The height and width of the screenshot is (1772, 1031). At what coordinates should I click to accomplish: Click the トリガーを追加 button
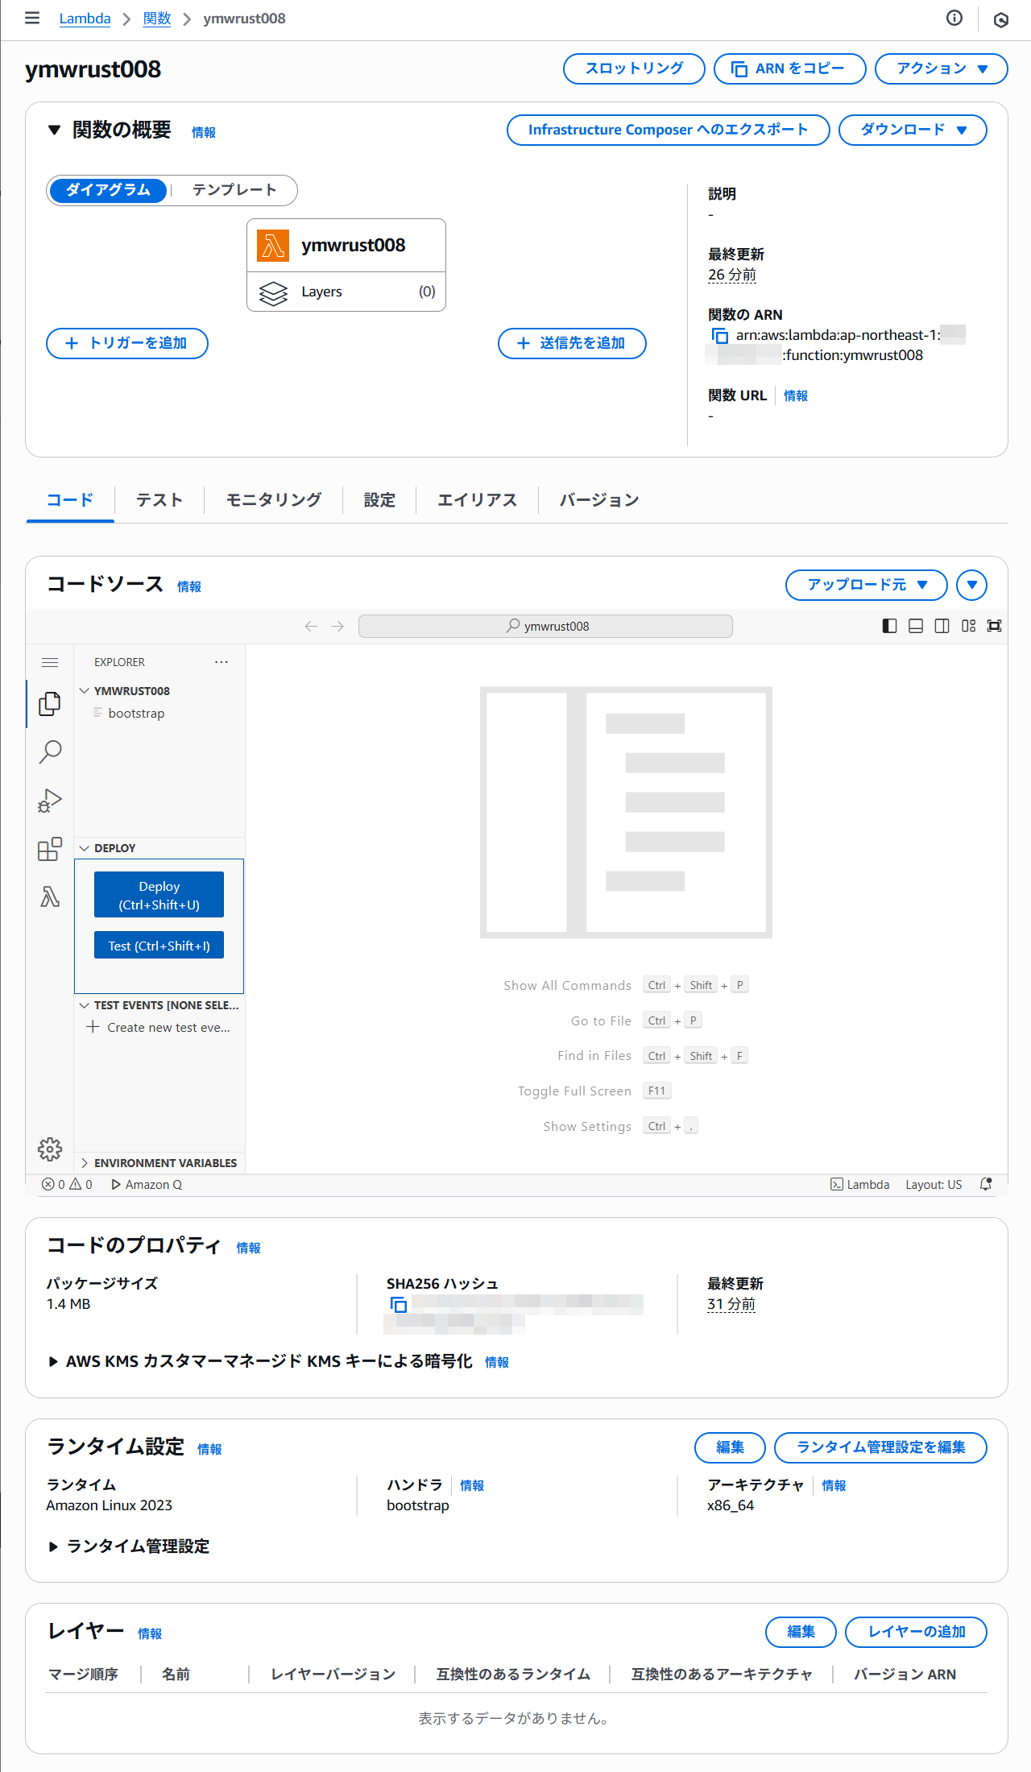coord(127,343)
